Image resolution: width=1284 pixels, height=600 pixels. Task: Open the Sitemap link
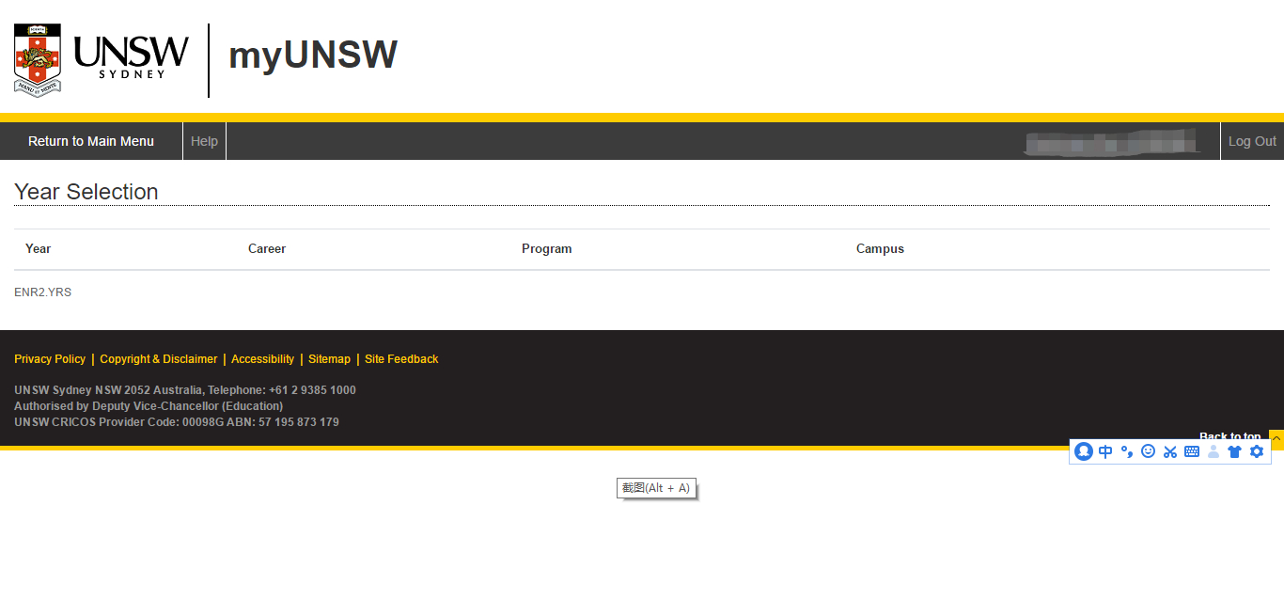pyautogui.click(x=329, y=359)
